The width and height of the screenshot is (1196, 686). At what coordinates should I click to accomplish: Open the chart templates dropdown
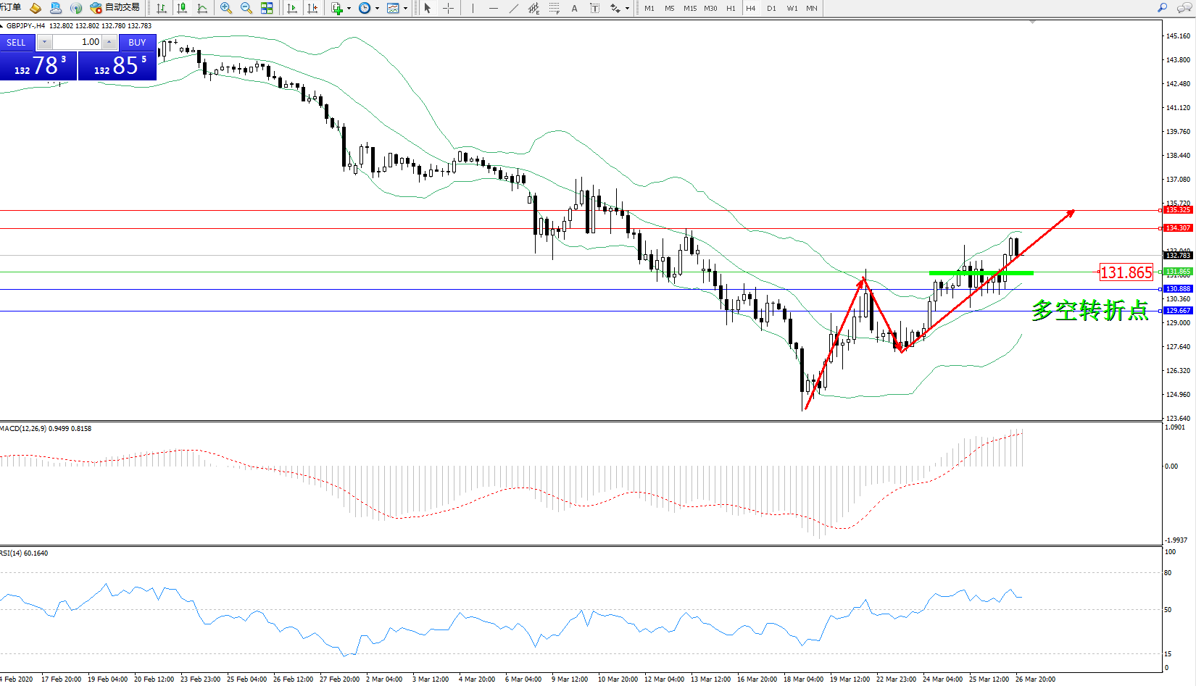405,9
